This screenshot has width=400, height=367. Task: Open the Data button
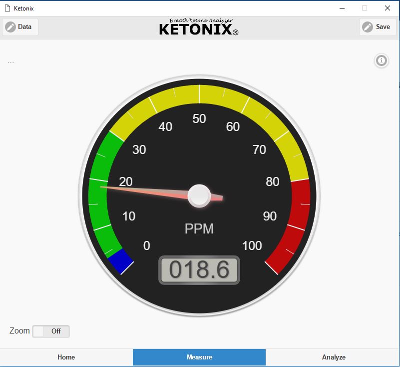20,27
